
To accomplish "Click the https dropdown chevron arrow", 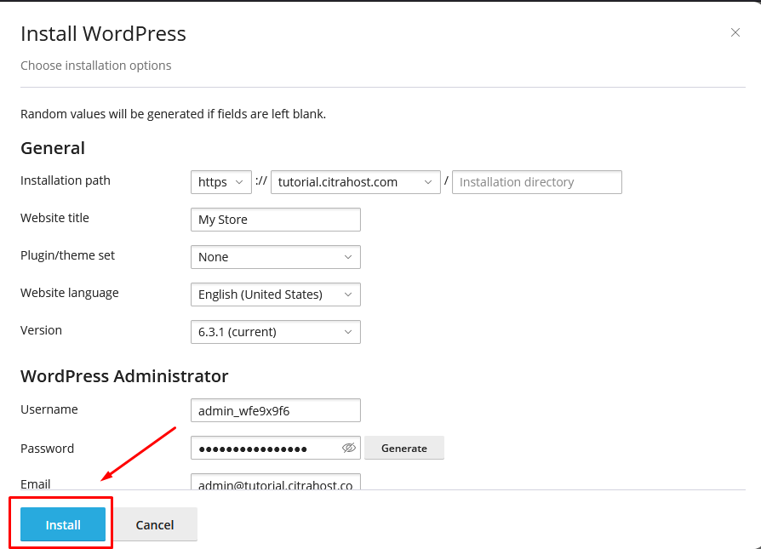I will coord(239,182).
